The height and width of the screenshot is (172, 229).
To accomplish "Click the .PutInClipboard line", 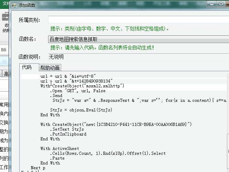I will [x=68, y=134].
